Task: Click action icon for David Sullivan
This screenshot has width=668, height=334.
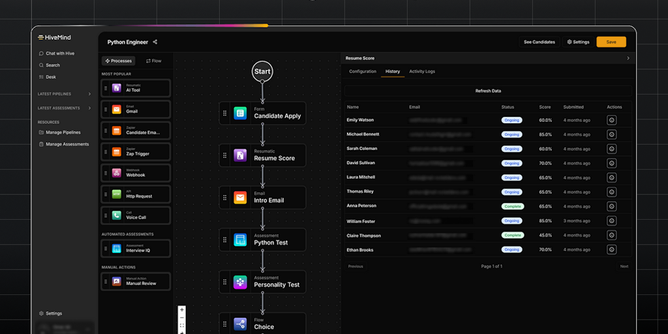Action: tap(612, 163)
